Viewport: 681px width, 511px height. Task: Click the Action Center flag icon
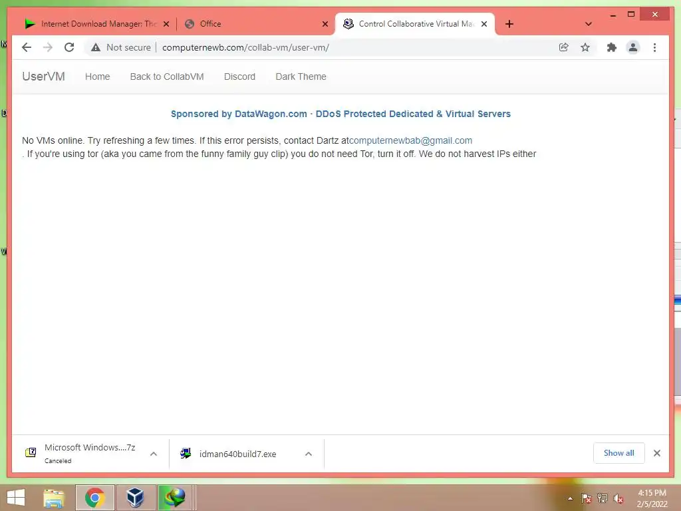(586, 498)
